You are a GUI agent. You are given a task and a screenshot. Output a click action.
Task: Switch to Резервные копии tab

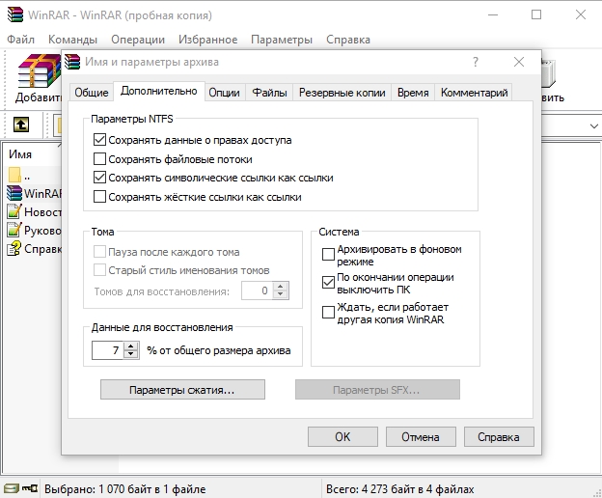(342, 93)
